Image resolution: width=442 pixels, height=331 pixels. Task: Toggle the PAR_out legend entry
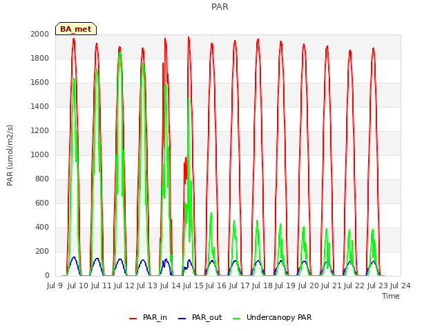coord(200,317)
